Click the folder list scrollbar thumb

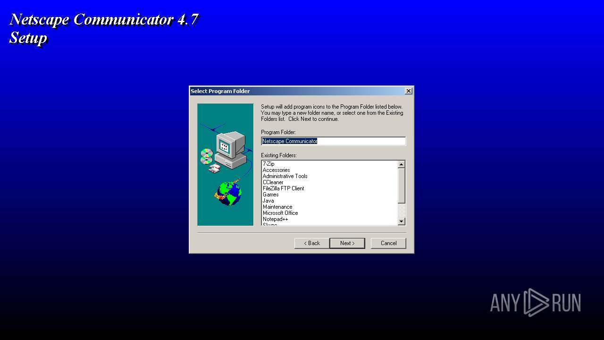[402, 186]
